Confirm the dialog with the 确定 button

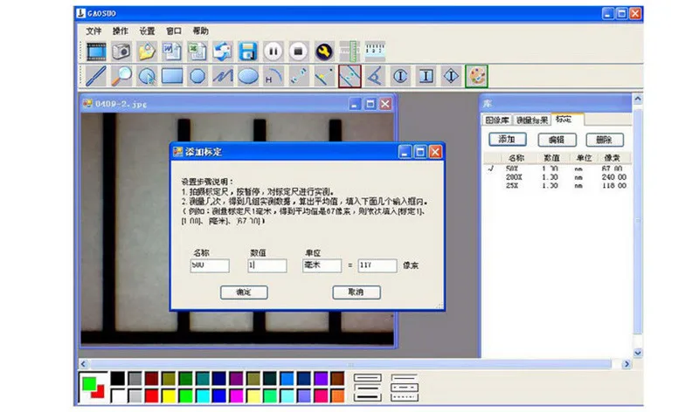[x=244, y=292]
